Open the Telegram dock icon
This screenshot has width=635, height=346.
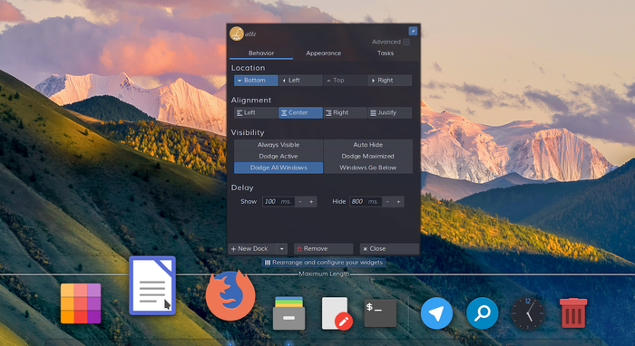(436, 313)
